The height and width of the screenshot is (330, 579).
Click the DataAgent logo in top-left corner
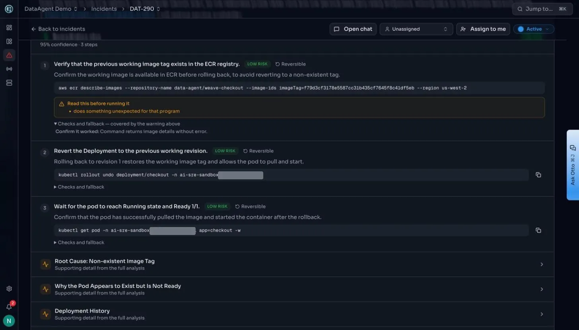[x=9, y=9]
